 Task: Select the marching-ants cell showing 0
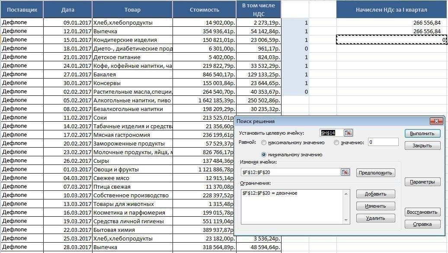pyautogui.click(x=391, y=40)
